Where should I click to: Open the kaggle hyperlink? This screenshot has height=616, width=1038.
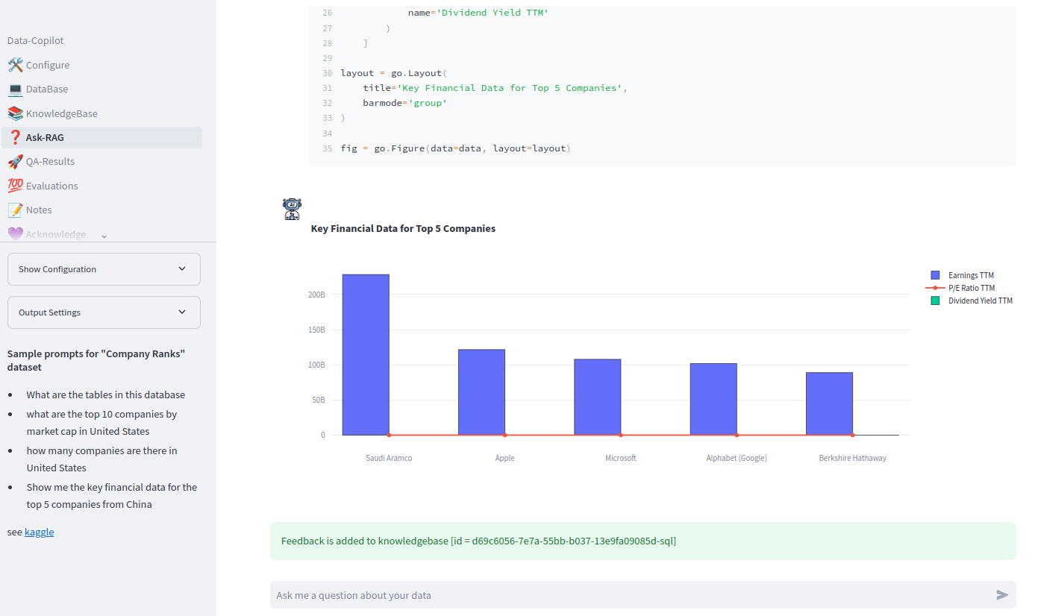point(39,532)
